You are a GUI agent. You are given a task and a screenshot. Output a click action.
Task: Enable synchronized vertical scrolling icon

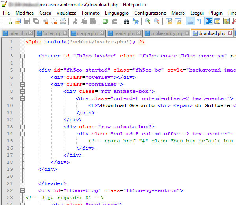(x=169, y=21)
